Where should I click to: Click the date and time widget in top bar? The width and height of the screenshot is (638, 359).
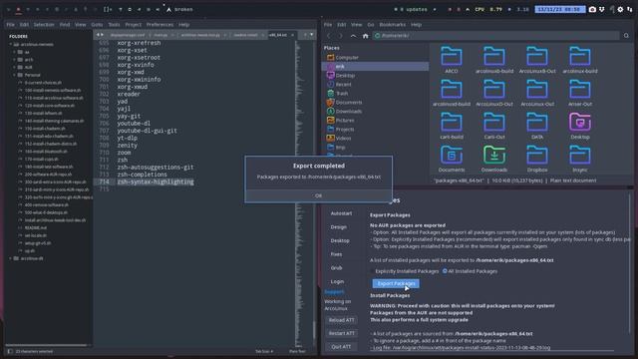[560, 9]
